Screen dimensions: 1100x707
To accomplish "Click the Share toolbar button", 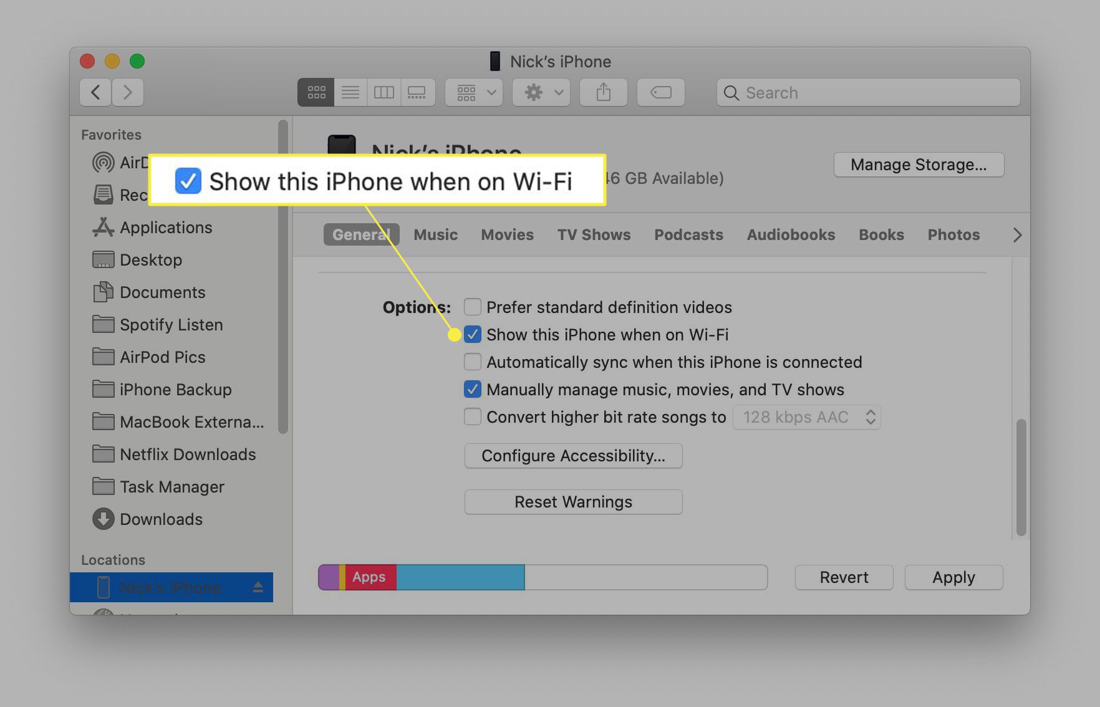I will [603, 92].
